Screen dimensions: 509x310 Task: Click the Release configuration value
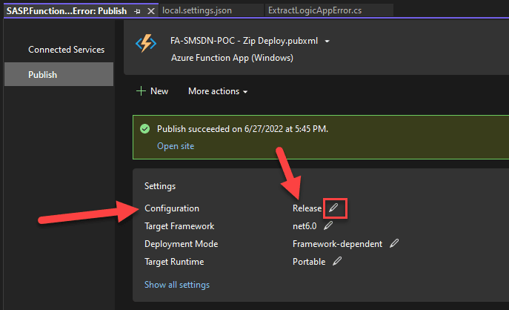pyautogui.click(x=307, y=208)
